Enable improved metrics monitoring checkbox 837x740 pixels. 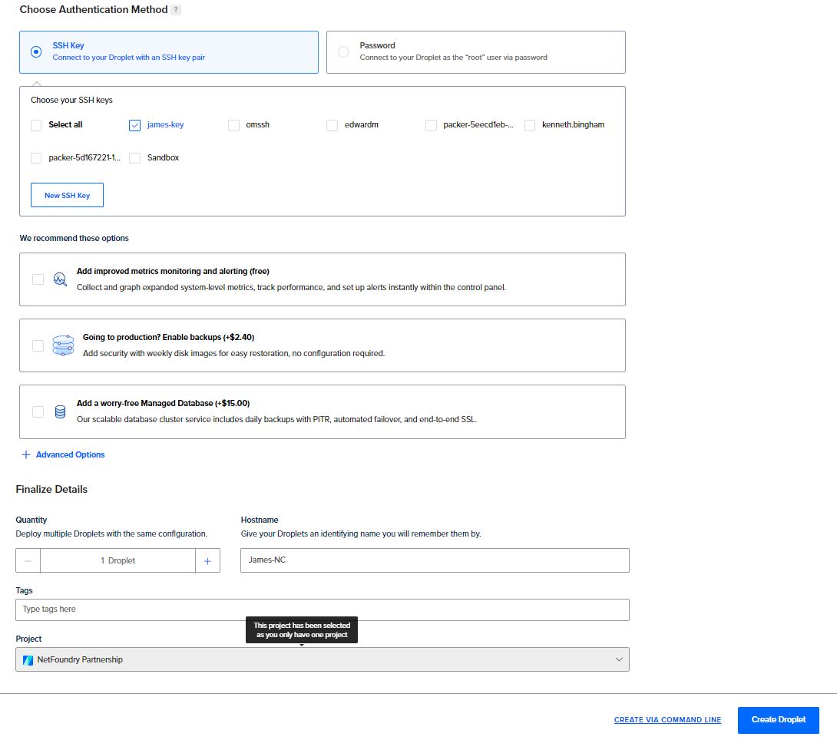38,279
